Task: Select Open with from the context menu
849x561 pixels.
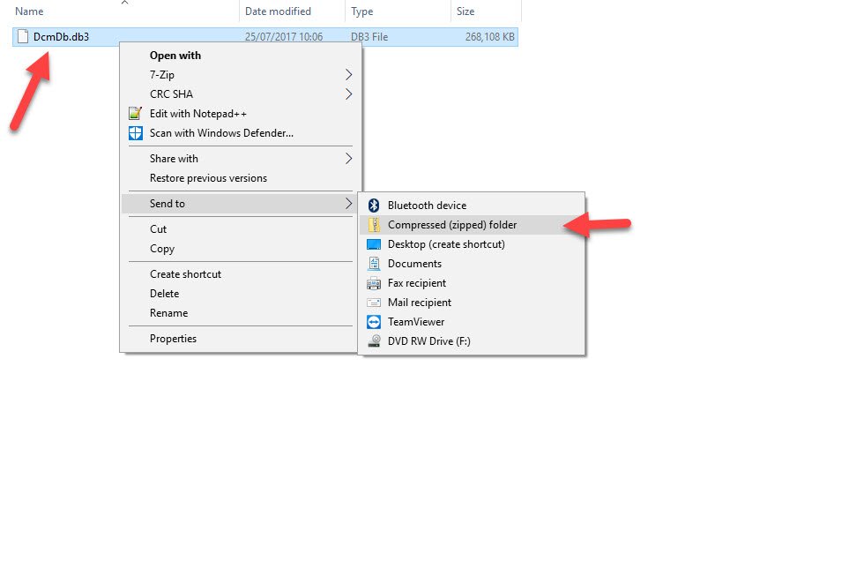Action: (x=177, y=56)
